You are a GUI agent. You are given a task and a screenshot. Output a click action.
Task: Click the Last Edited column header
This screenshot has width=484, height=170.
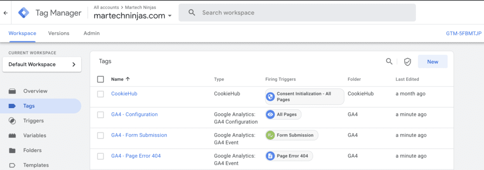pos(407,79)
